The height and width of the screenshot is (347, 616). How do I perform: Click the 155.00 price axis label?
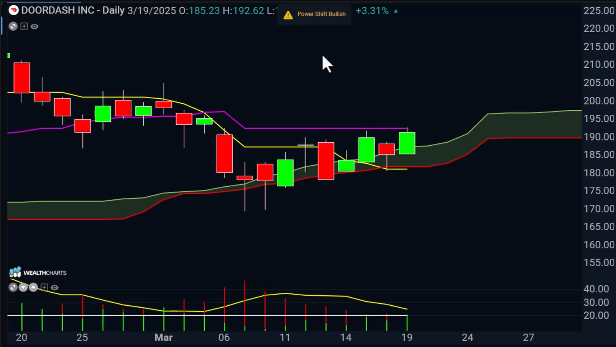pyautogui.click(x=599, y=262)
